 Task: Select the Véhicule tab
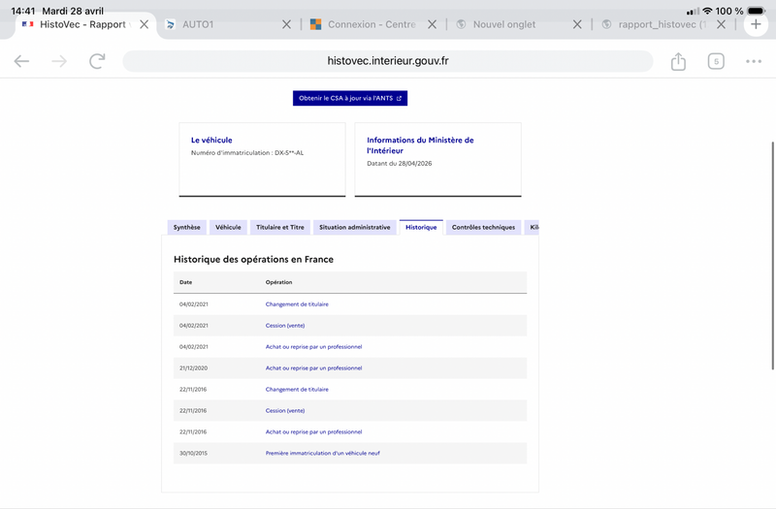[x=228, y=227]
